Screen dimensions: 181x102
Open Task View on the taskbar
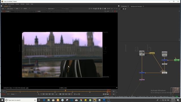[39, 100]
